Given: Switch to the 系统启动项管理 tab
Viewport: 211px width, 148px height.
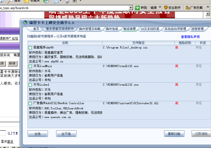Looking at the screenshot, I should pyautogui.click(x=175, y=29).
